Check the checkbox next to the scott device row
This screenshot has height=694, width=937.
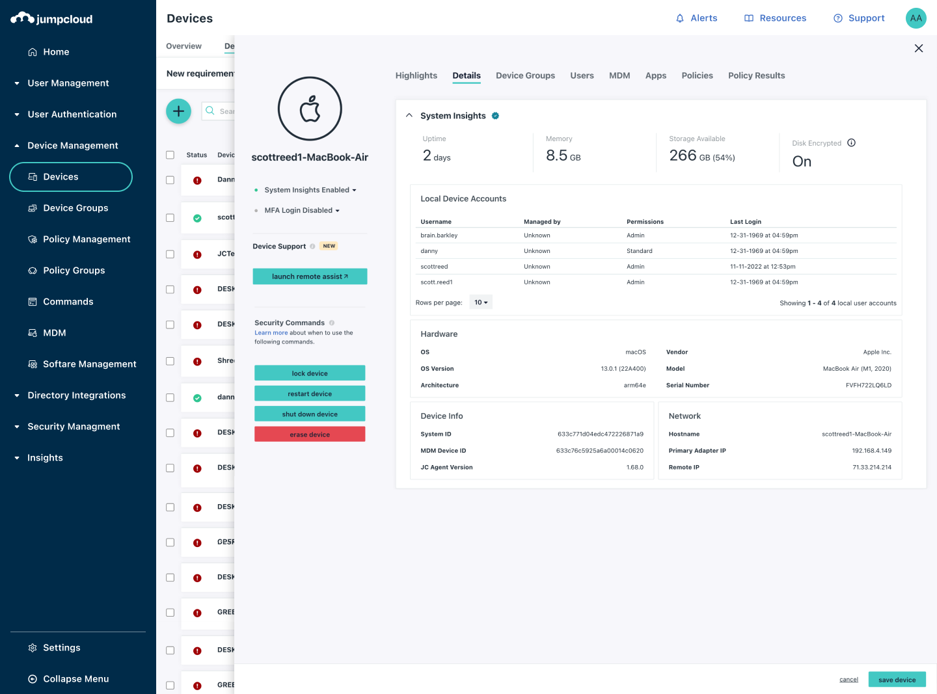[x=170, y=218]
